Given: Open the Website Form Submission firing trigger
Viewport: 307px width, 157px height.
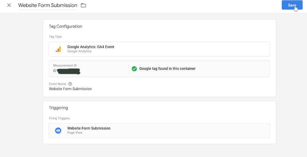Looking at the screenshot, I should [89, 128].
